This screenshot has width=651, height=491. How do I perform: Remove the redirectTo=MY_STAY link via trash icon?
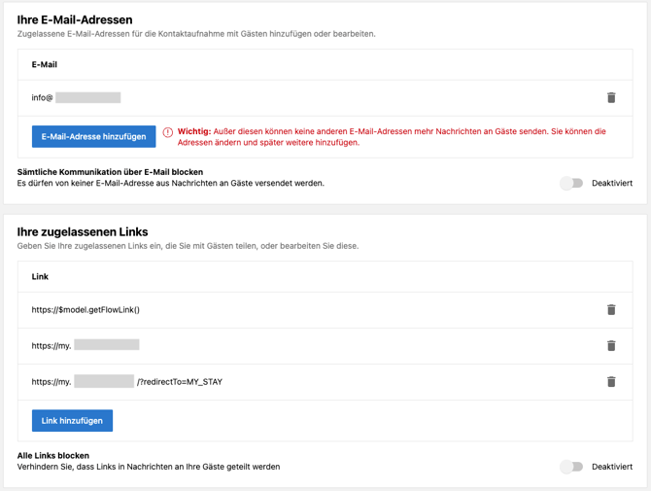611,381
